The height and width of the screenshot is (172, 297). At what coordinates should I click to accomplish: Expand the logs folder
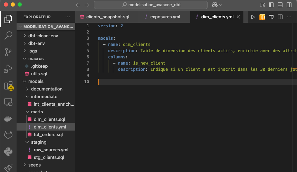pos(46,51)
